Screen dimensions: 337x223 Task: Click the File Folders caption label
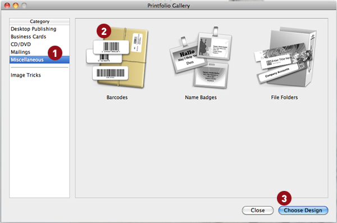(284, 97)
